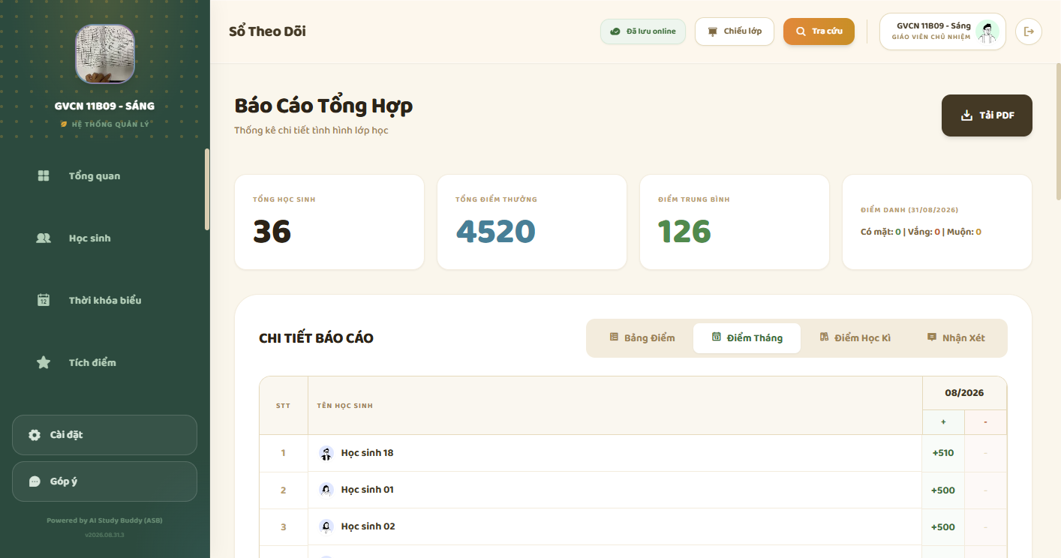Click the sidebar scrollbar handle
This screenshot has height=558, width=1061.
[x=207, y=189]
